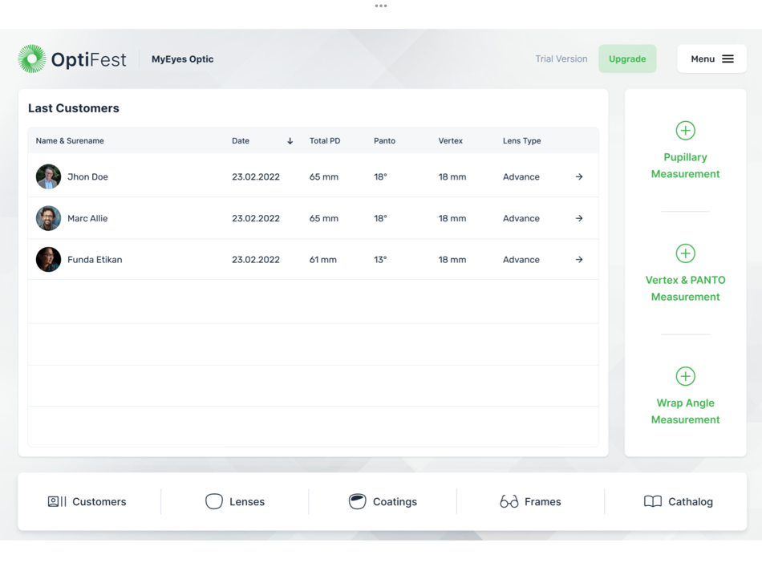Click the OptiFest logo icon

(x=32, y=59)
